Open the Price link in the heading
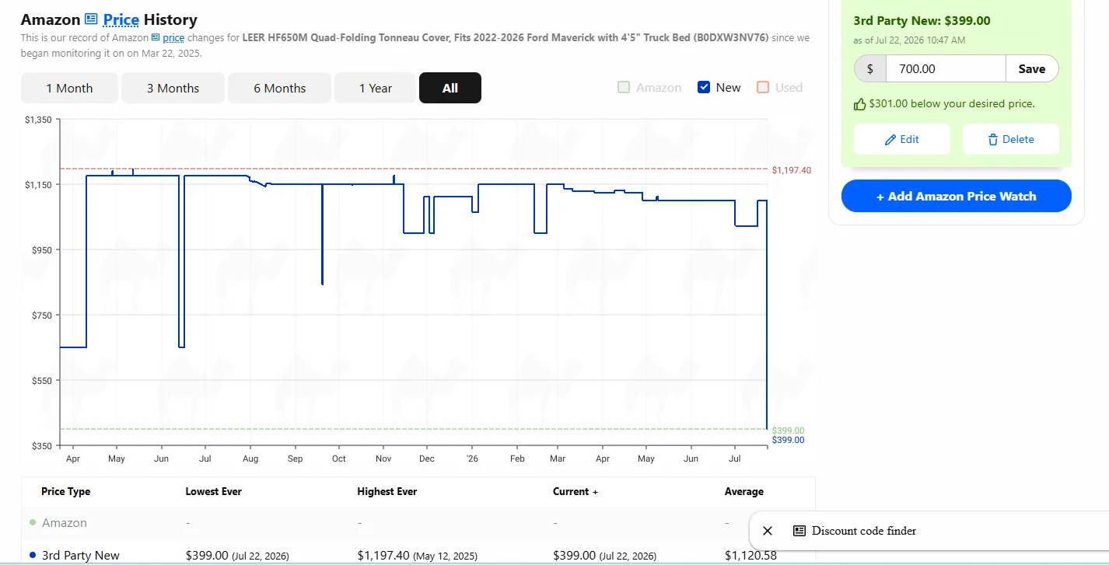 point(121,19)
